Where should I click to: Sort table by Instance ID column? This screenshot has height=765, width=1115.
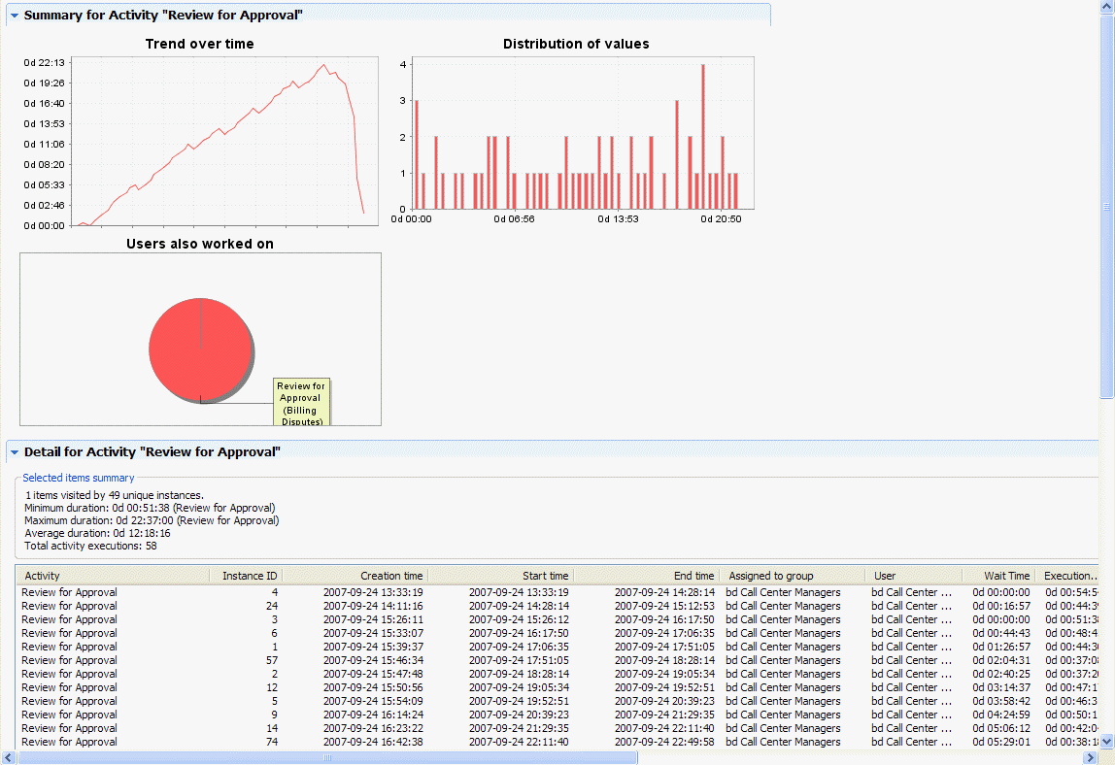(x=246, y=576)
